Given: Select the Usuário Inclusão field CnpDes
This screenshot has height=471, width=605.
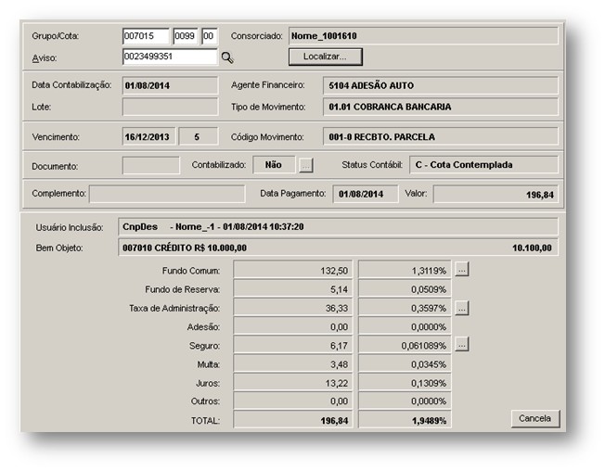Looking at the screenshot, I should [338, 226].
